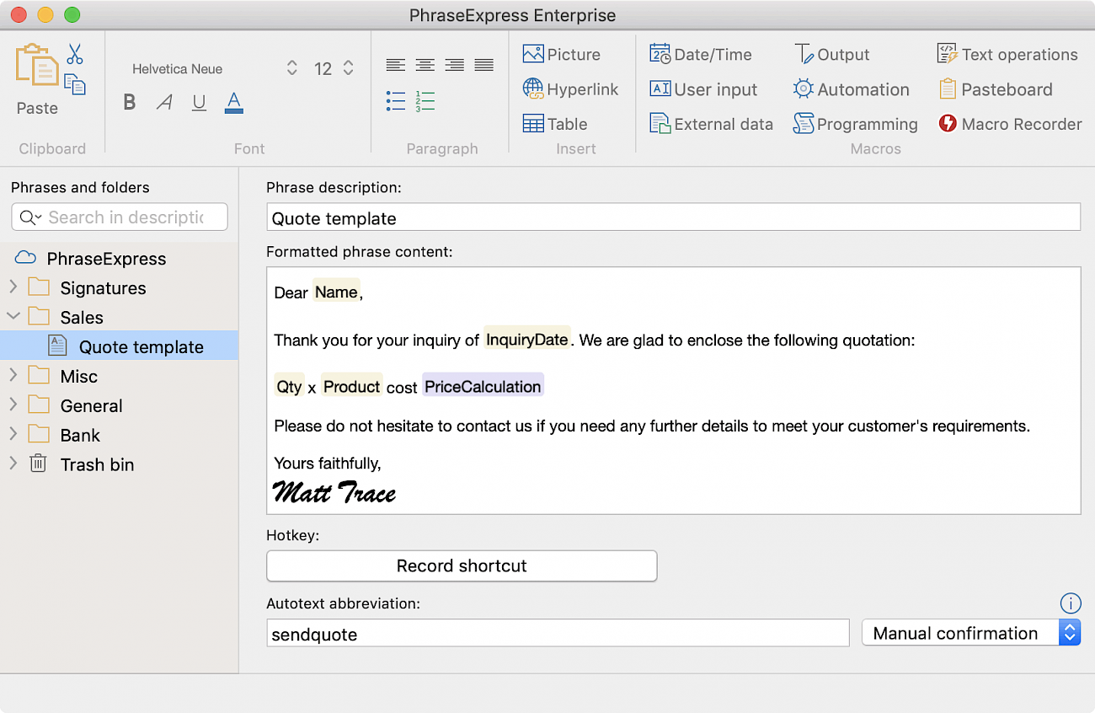Select the Quote template phrase

119,346
